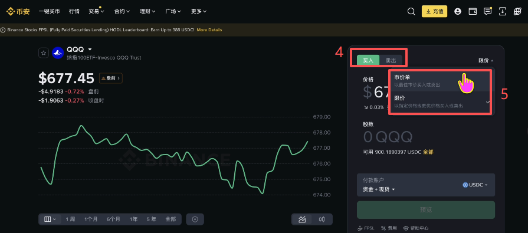Click the hexagon chart settings icon

[195, 219]
